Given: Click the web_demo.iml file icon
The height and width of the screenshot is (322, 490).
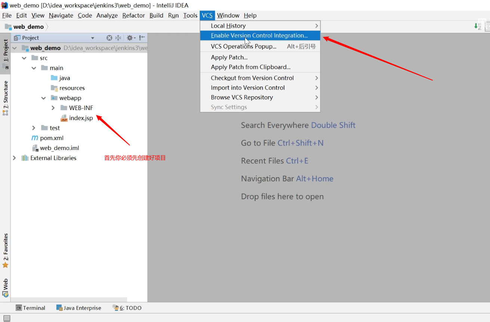Looking at the screenshot, I should click(35, 148).
